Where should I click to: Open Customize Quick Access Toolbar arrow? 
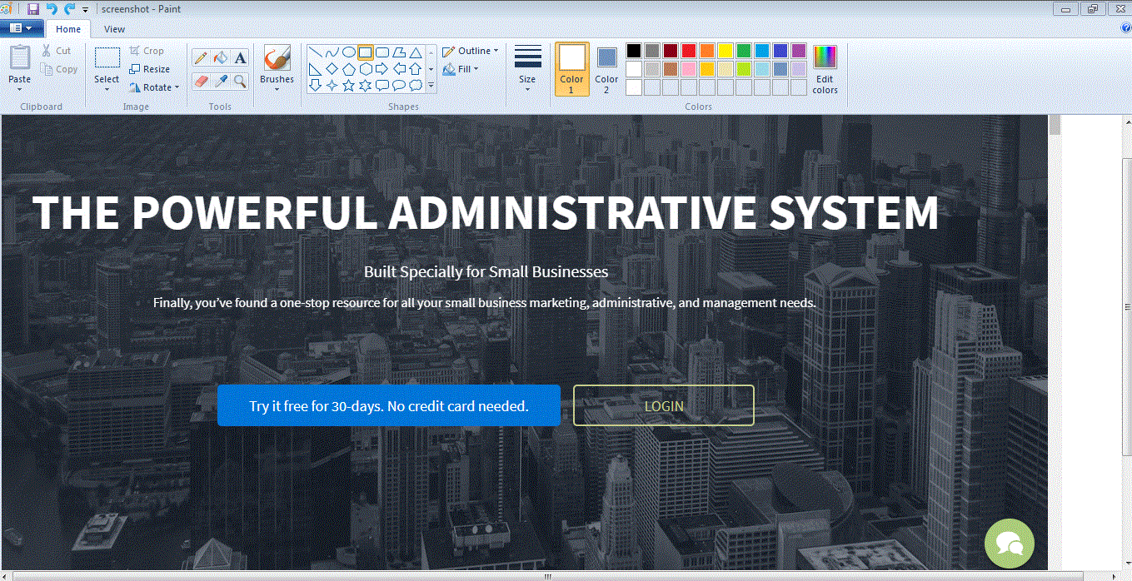85,9
